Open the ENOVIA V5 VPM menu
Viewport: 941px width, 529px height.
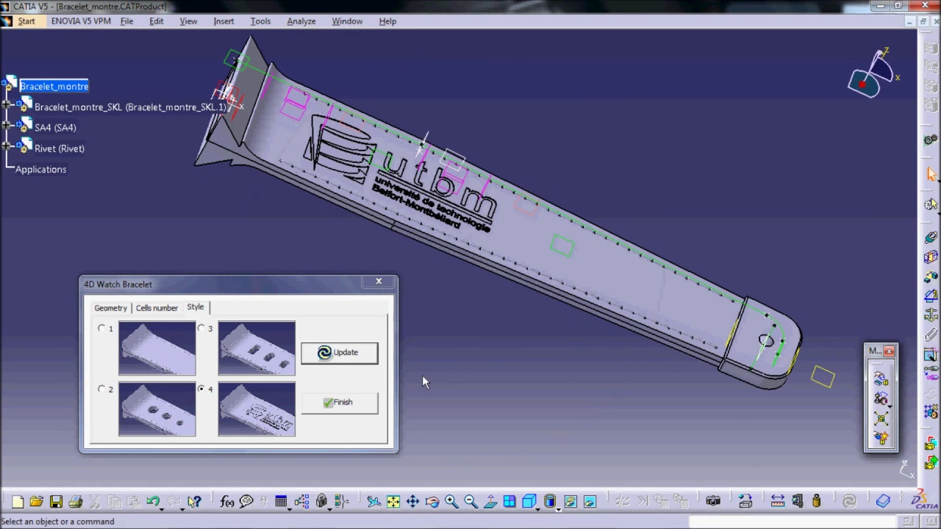[x=81, y=21]
